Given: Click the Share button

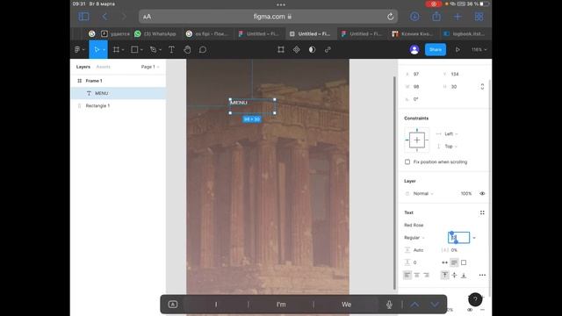Looking at the screenshot, I should (436, 50).
